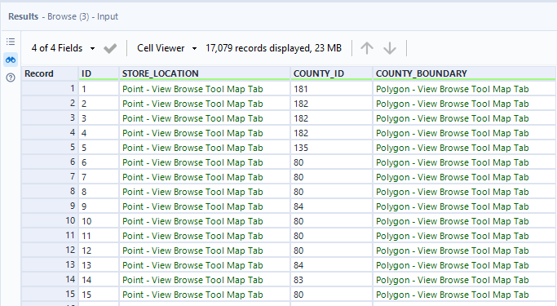Select the COUNTY_BOUNDARY column header

(x=464, y=73)
